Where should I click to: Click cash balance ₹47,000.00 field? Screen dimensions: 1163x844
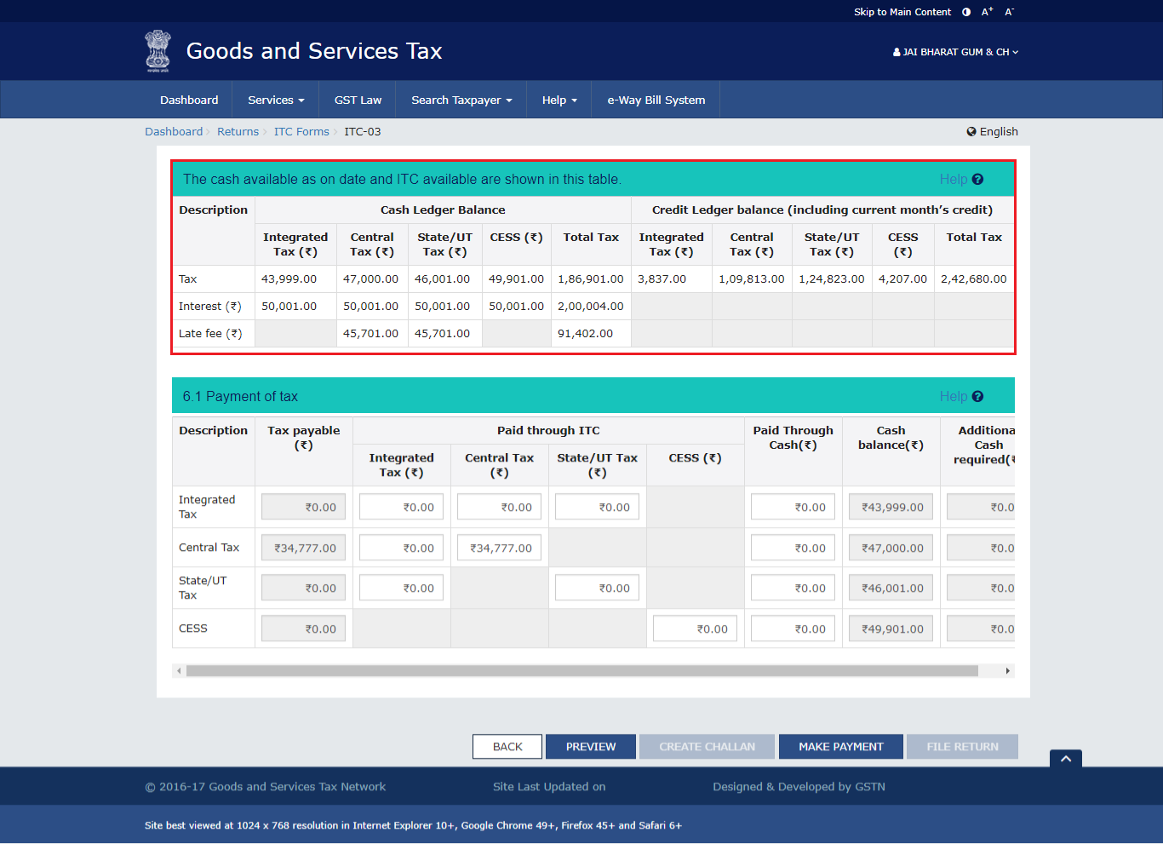tap(891, 548)
